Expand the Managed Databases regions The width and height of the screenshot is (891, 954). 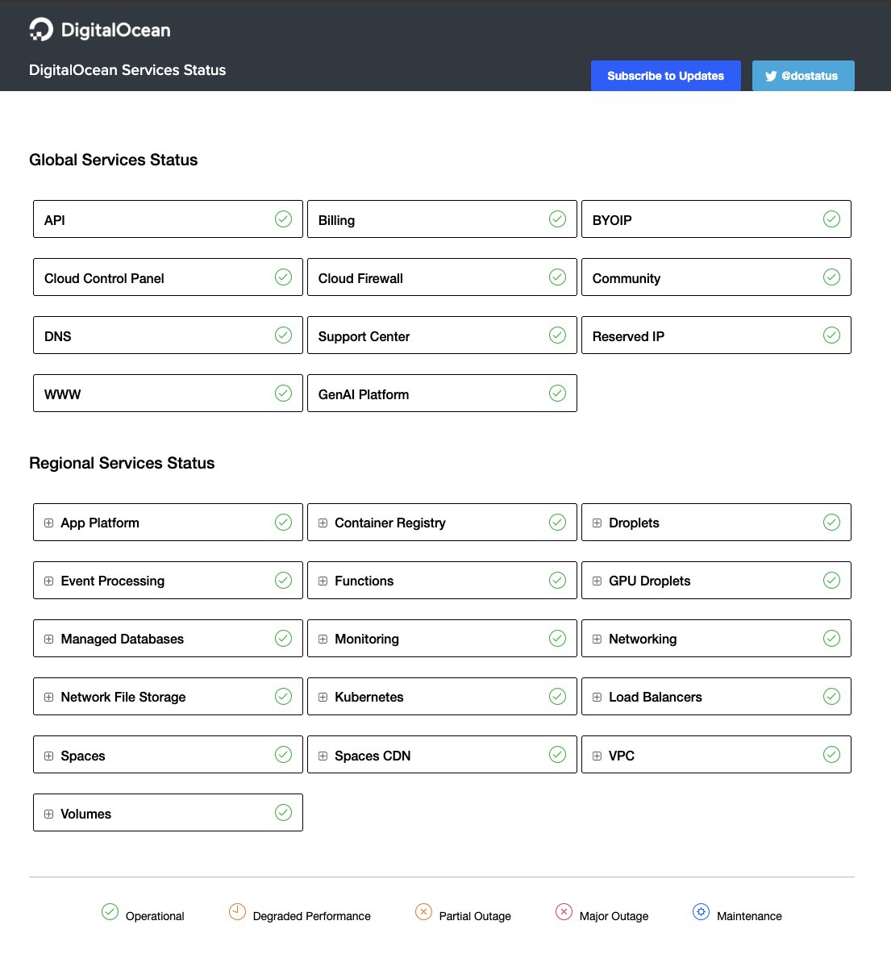48,639
